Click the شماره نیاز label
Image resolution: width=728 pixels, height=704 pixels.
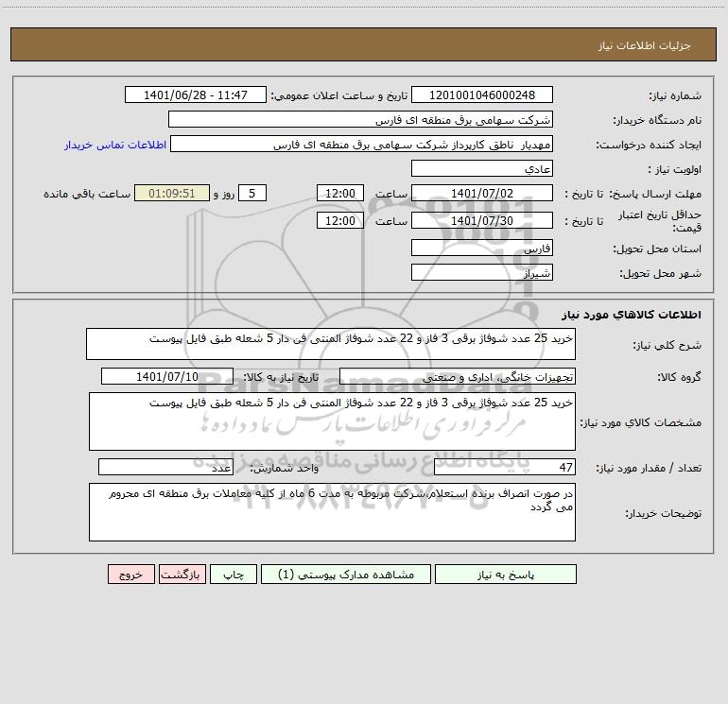coord(675,95)
